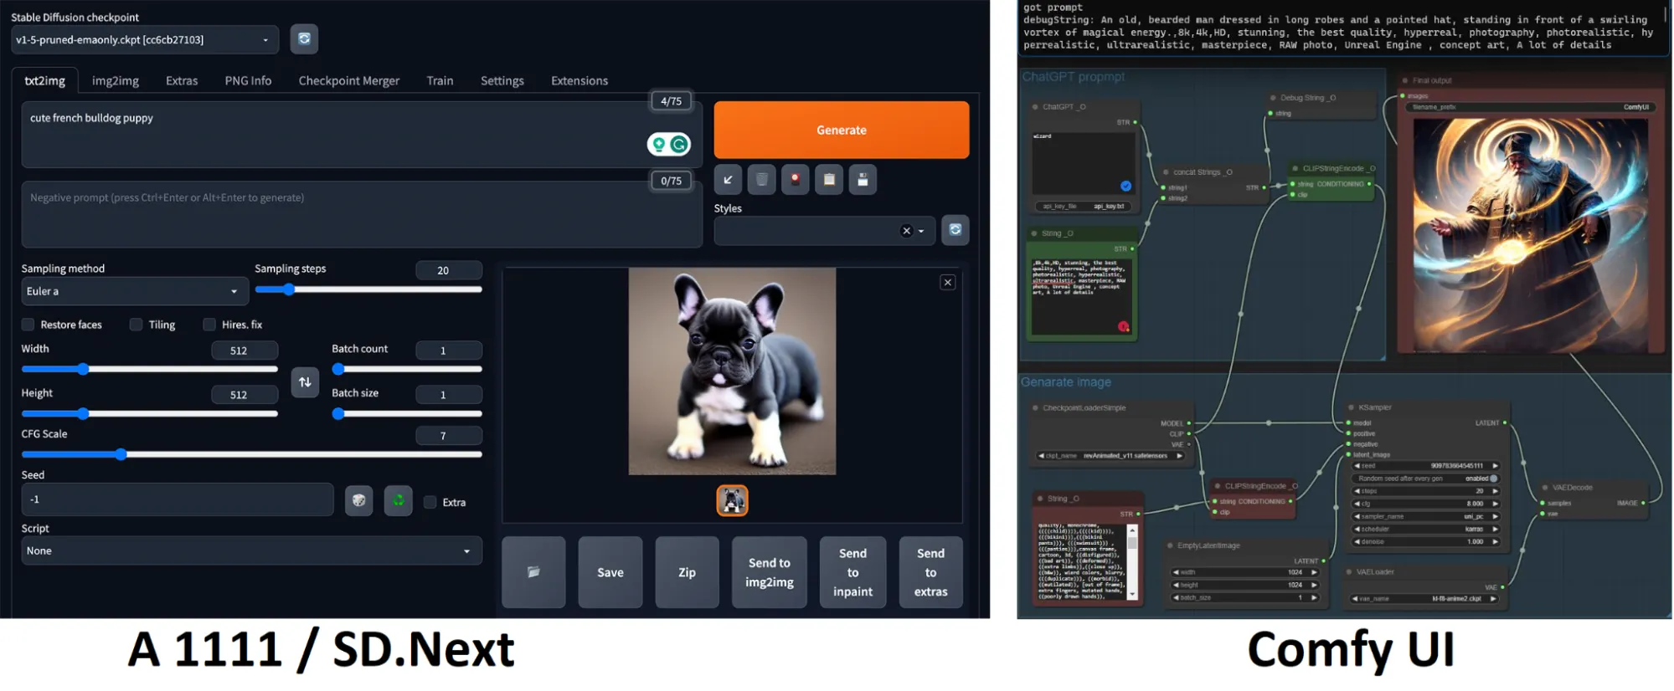Image resolution: width=1674 pixels, height=691 pixels.
Task: Enable Tiling checkbox
Action: click(136, 325)
